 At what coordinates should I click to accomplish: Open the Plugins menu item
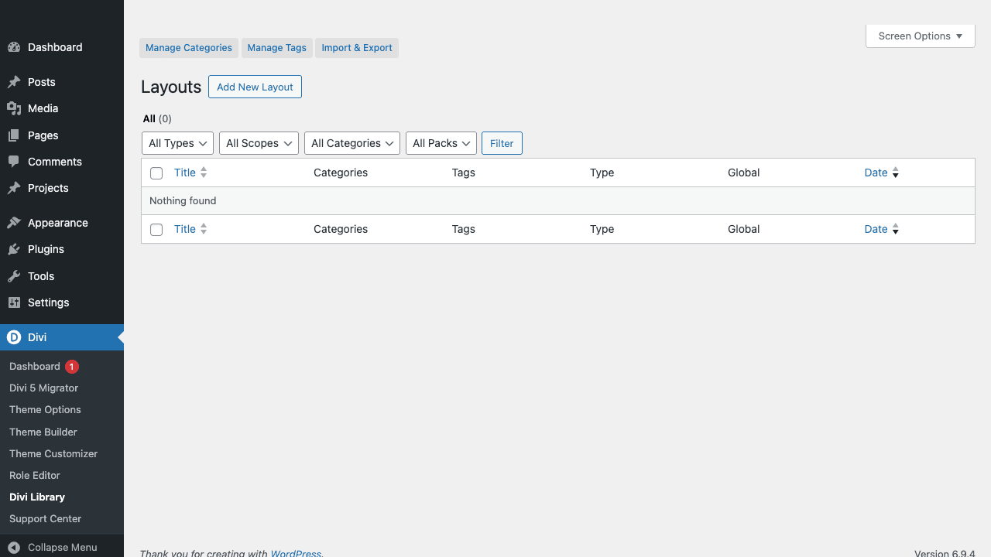(x=62, y=249)
